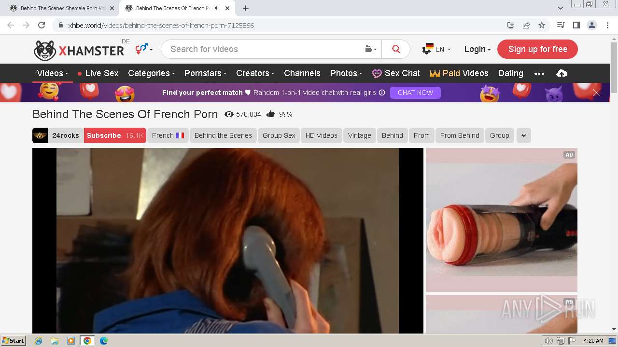Open the EN language dropdown

click(436, 49)
